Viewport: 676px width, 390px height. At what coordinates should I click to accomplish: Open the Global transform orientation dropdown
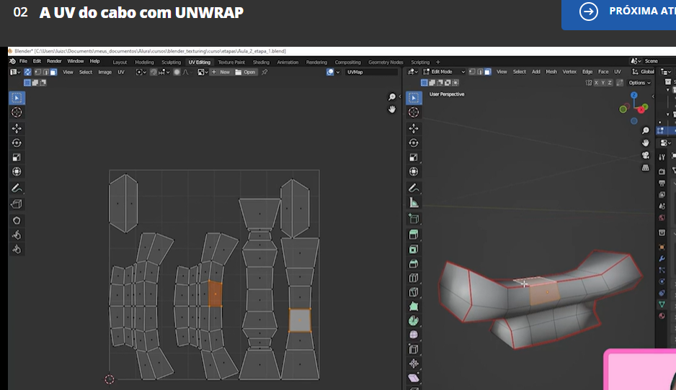click(646, 72)
